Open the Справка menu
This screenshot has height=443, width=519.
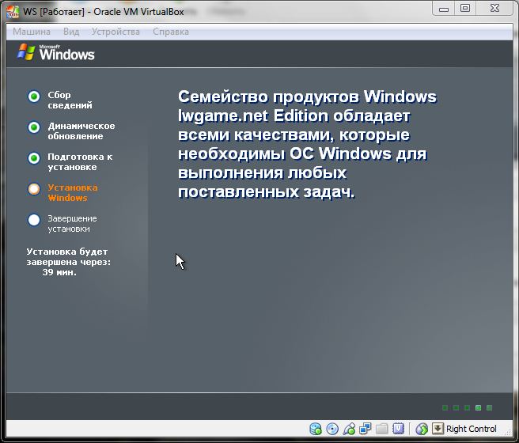(x=171, y=32)
